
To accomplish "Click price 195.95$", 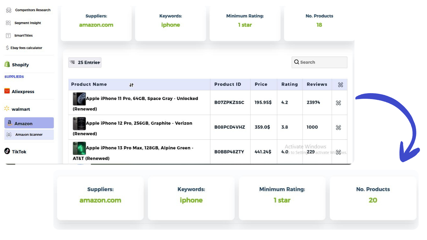I will click(x=263, y=102).
